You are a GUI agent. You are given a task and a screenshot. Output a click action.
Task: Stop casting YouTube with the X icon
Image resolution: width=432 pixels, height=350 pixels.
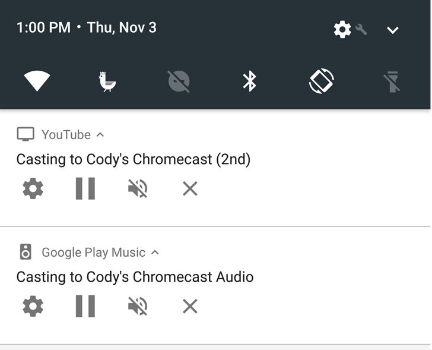[190, 189]
